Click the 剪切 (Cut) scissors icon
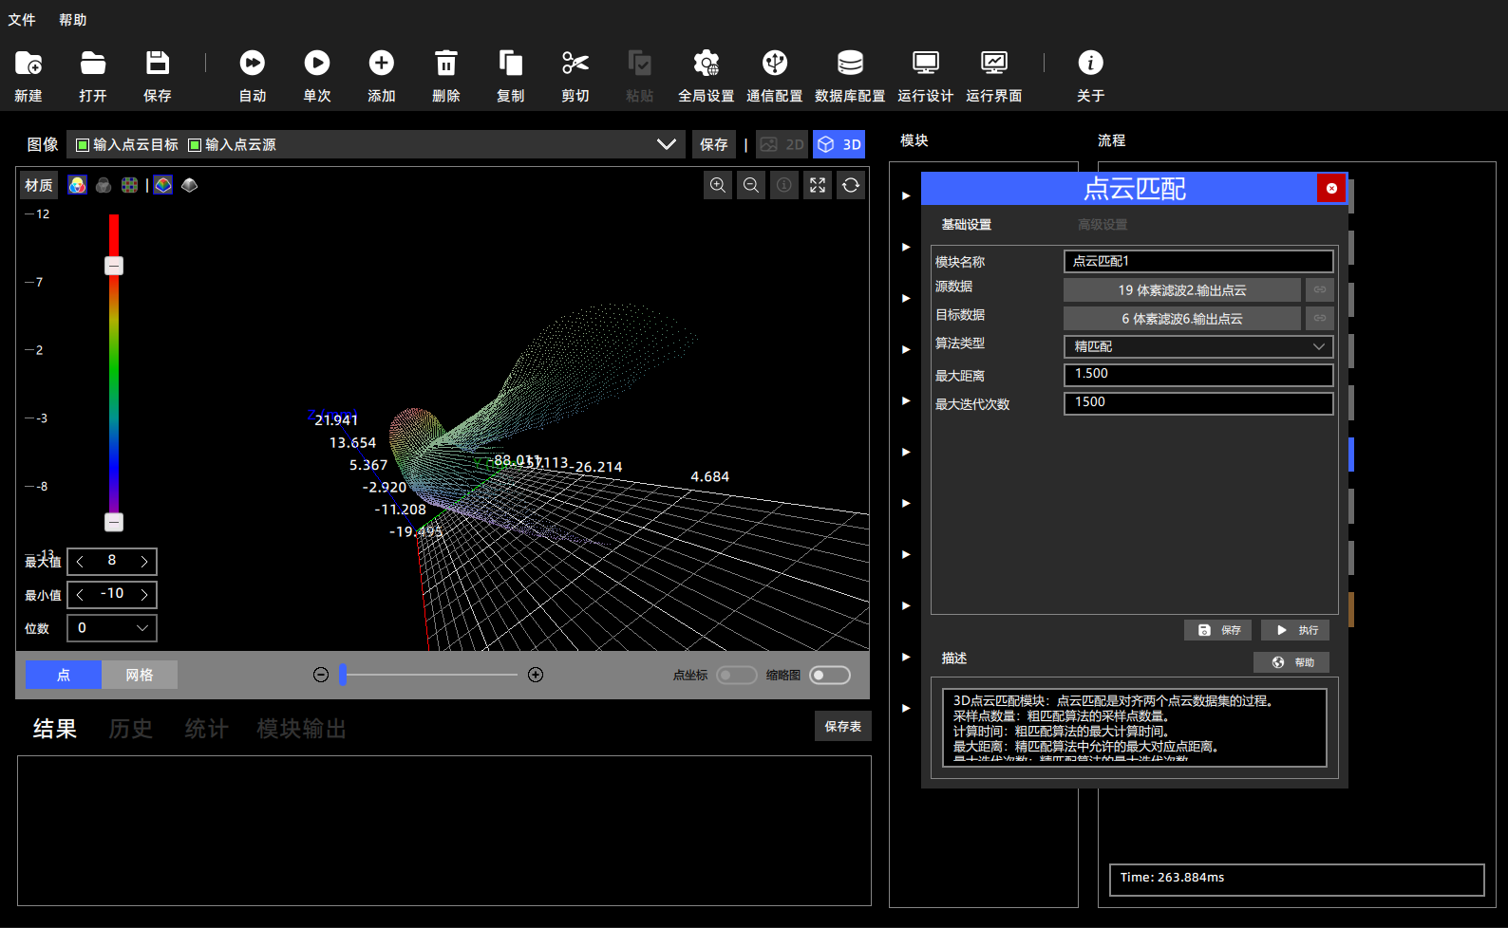The height and width of the screenshot is (928, 1508). 575,64
